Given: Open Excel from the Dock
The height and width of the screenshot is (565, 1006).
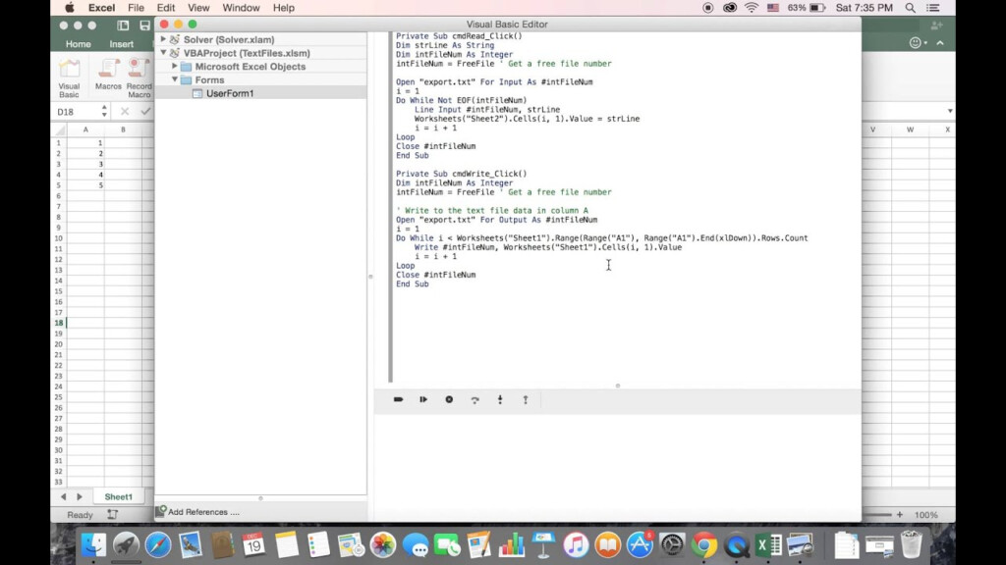Looking at the screenshot, I should pos(768,545).
